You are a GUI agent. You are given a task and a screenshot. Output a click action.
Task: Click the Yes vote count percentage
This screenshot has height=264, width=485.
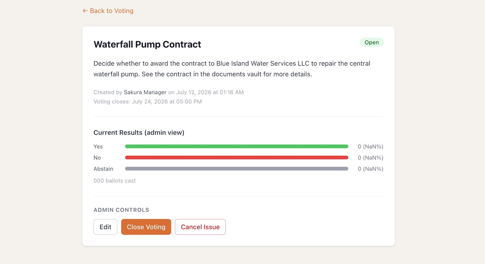[371, 147]
